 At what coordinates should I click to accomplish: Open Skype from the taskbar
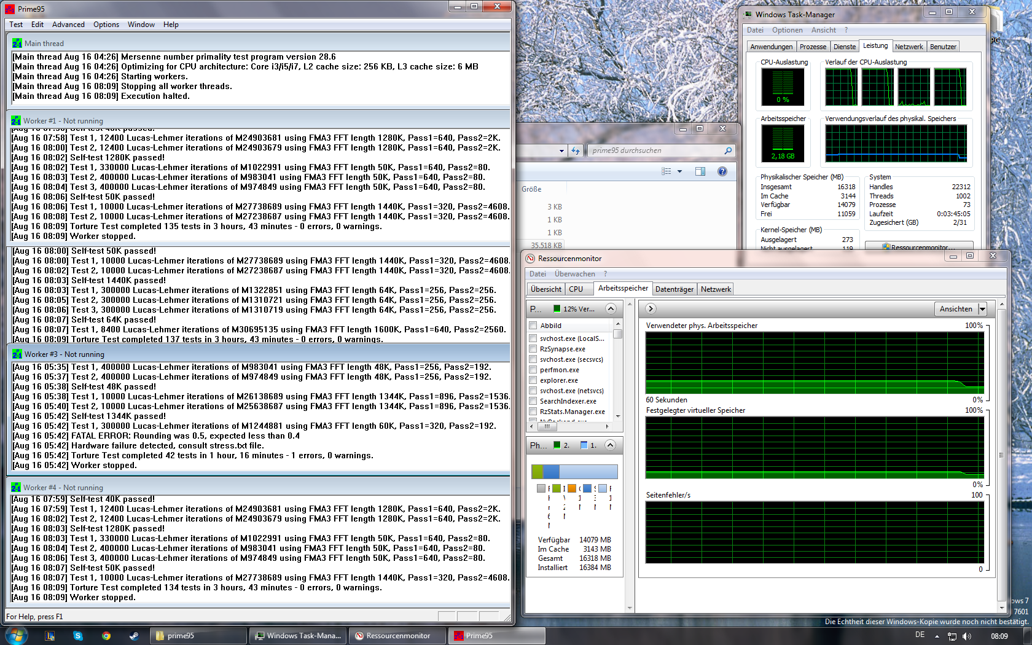[x=78, y=636]
